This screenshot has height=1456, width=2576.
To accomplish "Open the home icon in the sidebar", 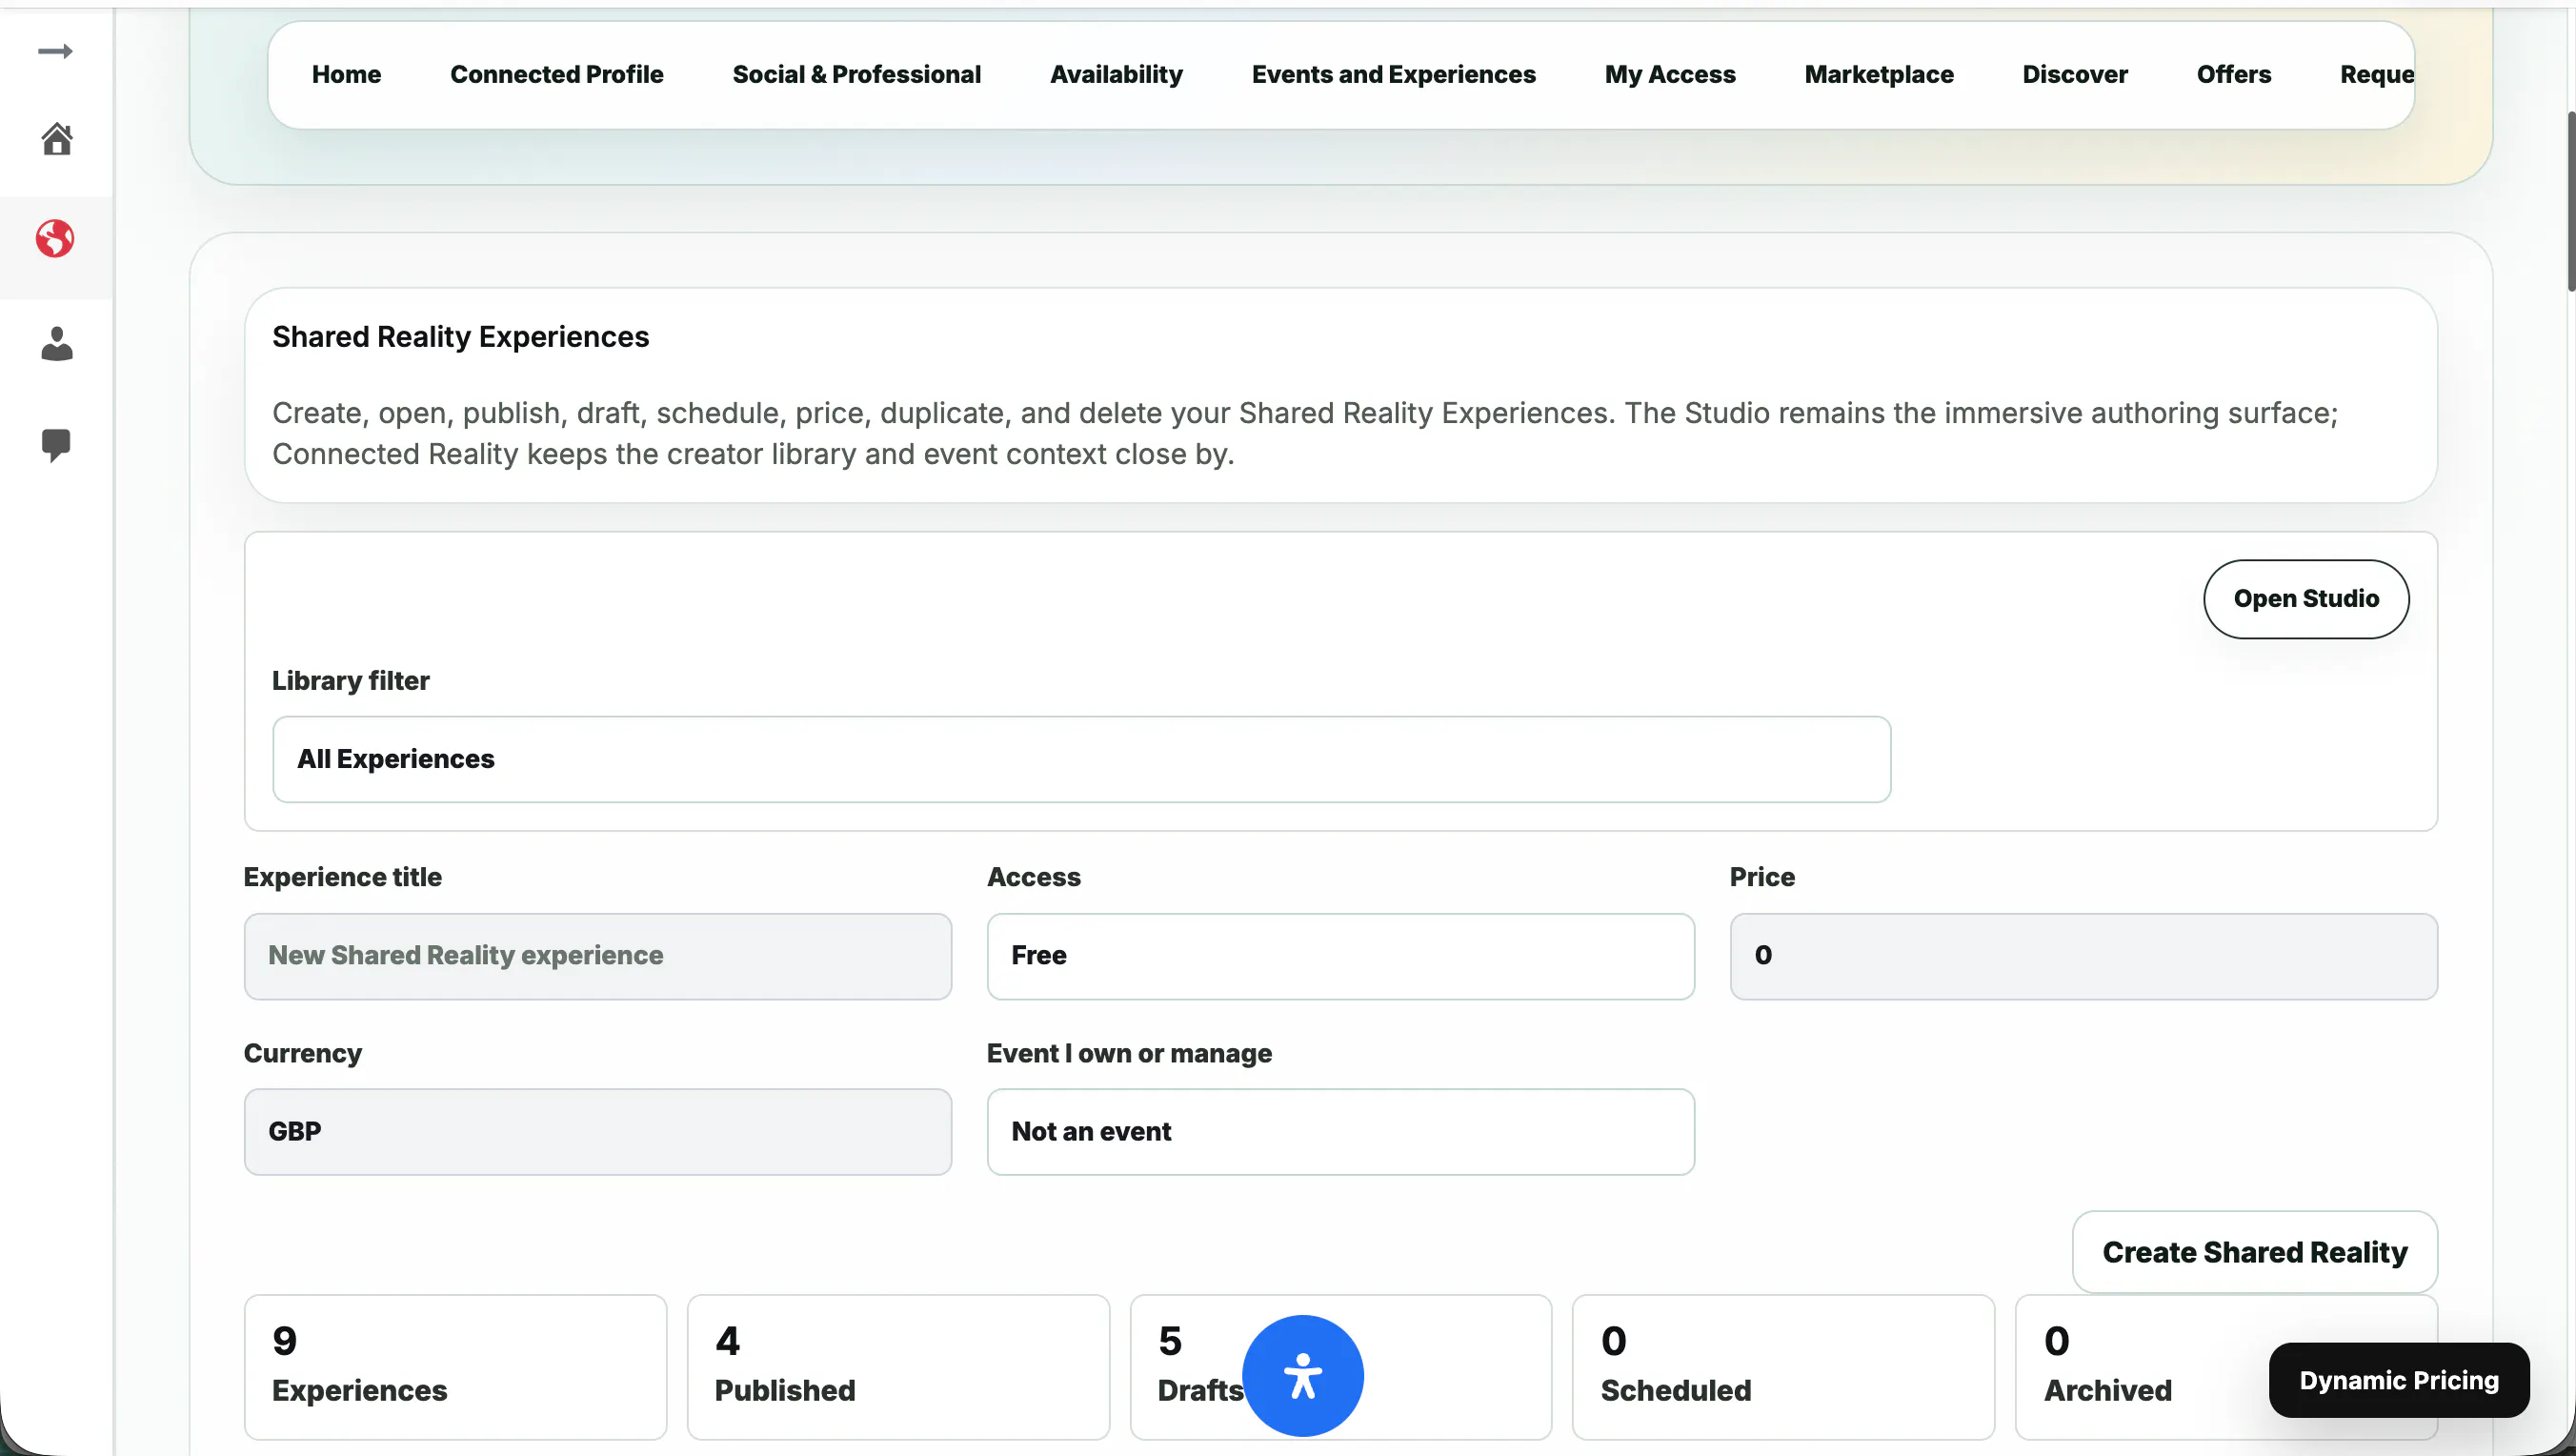I will tap(56, 139).
